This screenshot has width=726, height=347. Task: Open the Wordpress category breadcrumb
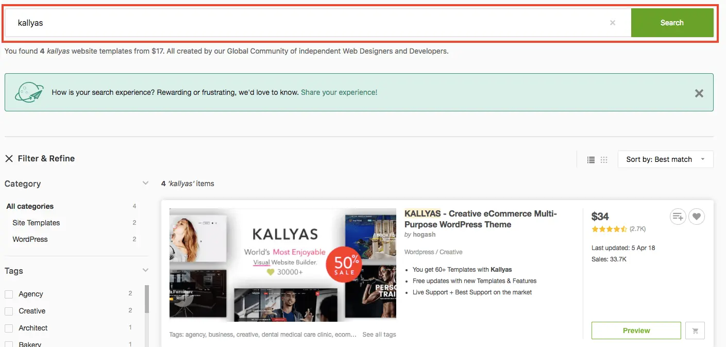point(419,252)
